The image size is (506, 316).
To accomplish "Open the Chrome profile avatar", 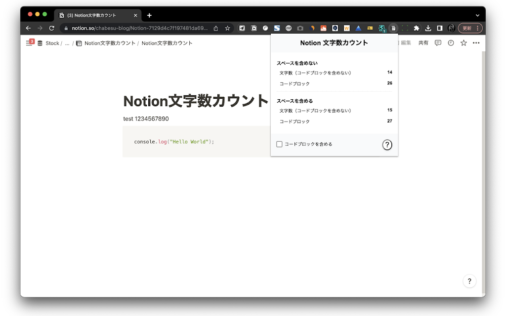I will point(451,28).
